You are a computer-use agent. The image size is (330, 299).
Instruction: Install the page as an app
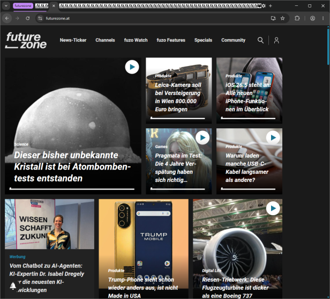click(273, 18)
